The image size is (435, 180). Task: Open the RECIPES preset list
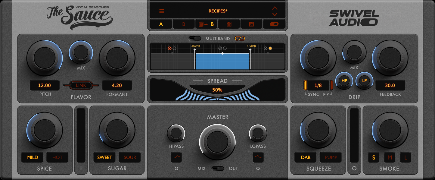218,11
